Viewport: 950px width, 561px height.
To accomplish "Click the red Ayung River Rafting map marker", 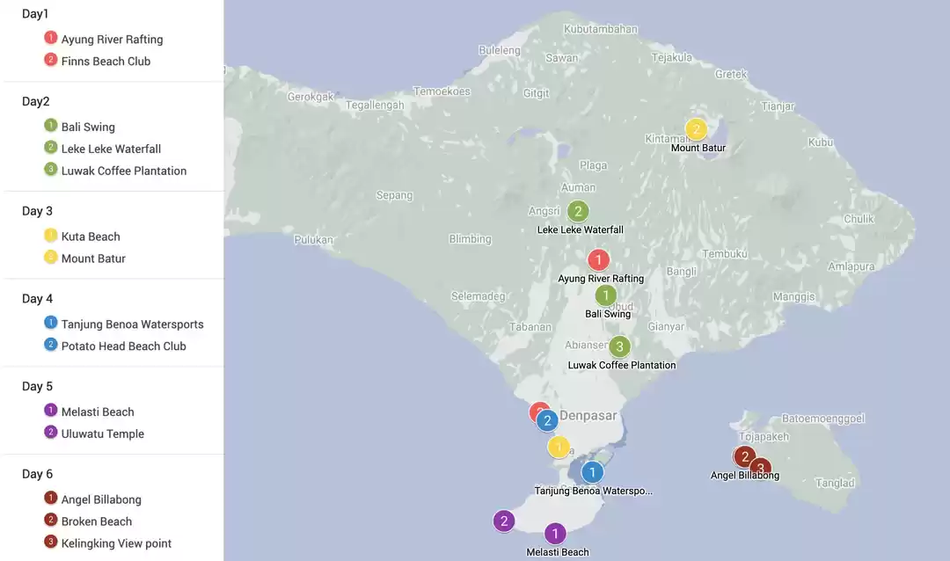I will (598, 259).
